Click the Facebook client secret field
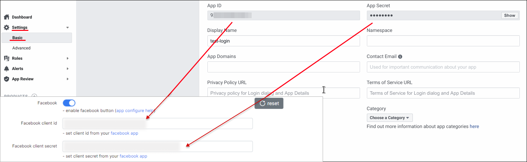Screen dimensions: 527x162 click(x=157, y=146)
